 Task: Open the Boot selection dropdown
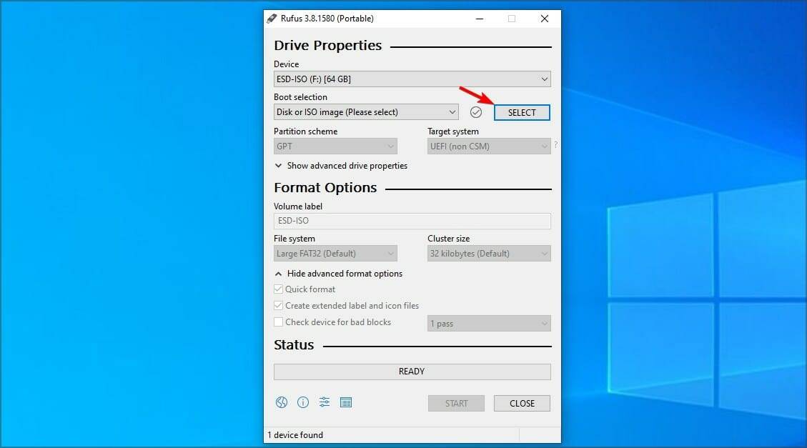point(365,112)
